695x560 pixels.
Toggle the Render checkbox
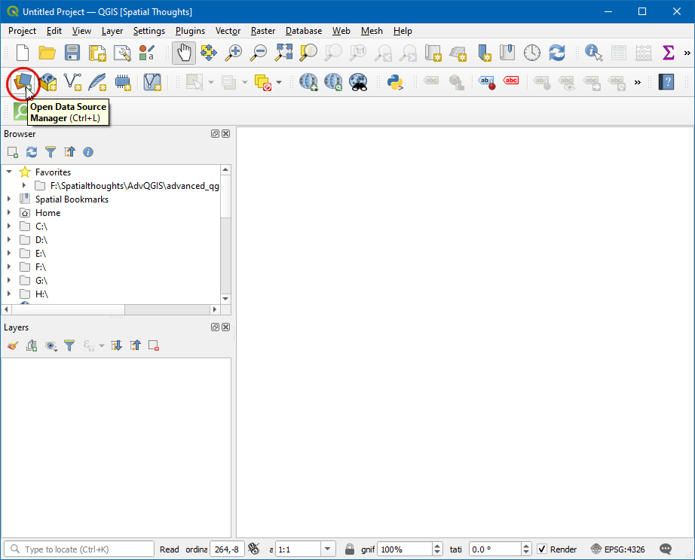(x=542, y=549)
